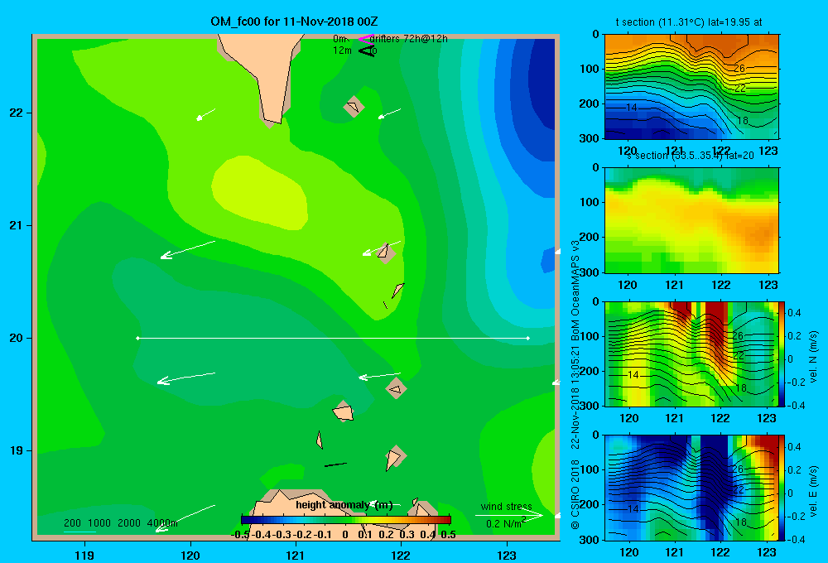Click the height anomaly color bar
Viewport: 828px width, 563px height.
[x=346, y=520]
